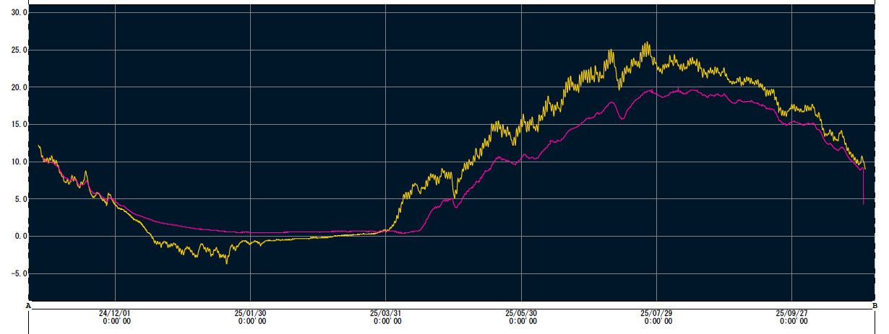
Task: Select the 24/12/01 date label
Action: (115, 314)
